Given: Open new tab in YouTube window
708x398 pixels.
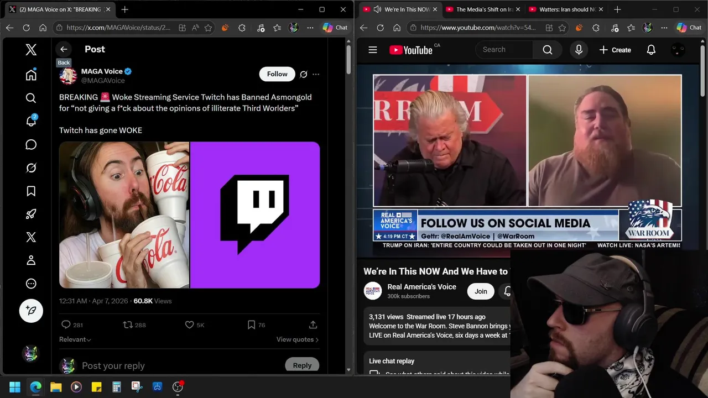Looking at the screenshot, I should tap(617, 9).
